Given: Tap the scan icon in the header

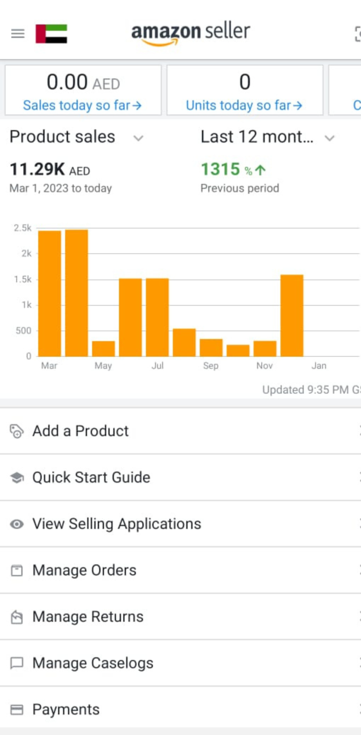Looking at the screenshot, I should 357,34.
